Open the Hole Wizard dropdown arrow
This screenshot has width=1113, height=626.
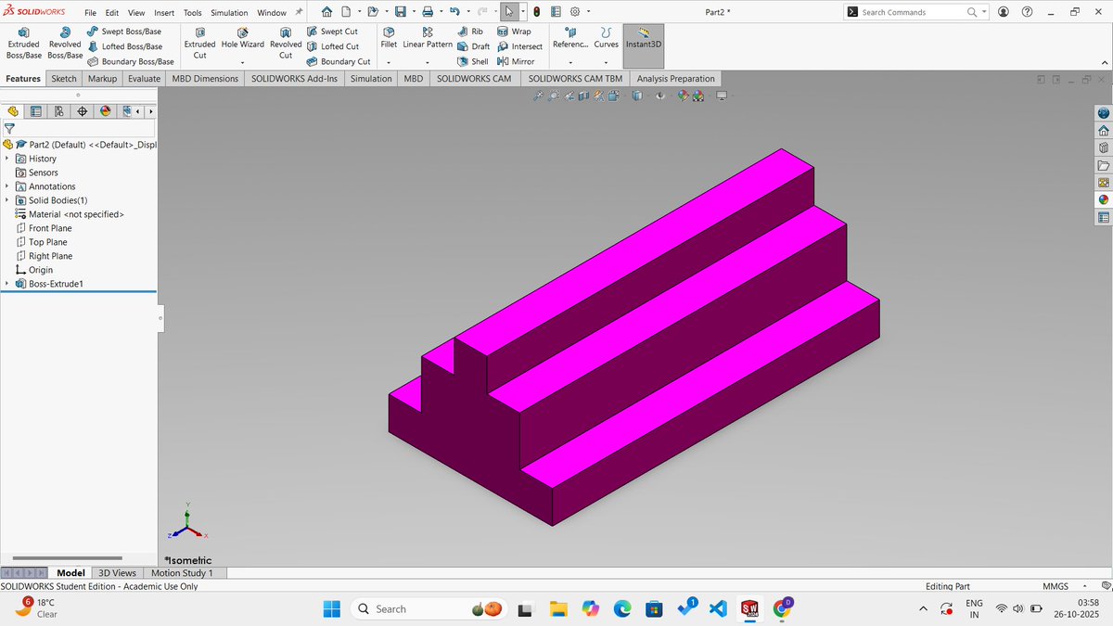(x=242, y=62)
